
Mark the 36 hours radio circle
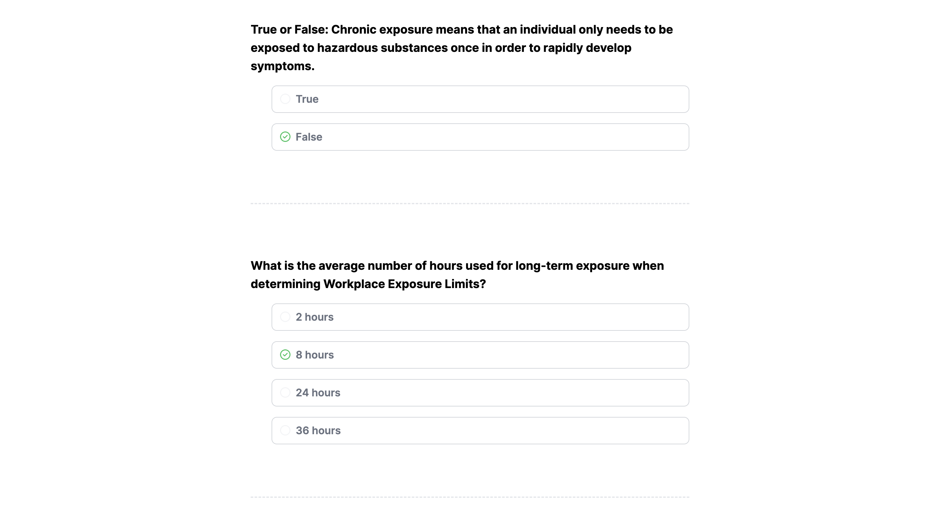click(x=285, y=430)
